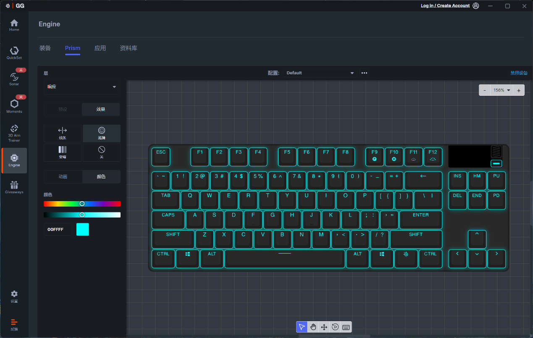Click the keyboard icon in bottom toolbar
This screenshot has width=533, height=338.
346,327
